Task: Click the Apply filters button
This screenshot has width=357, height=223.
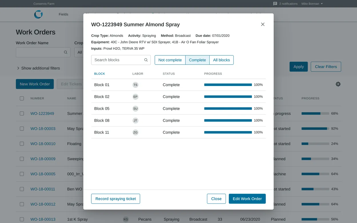Action: point(299,67)
